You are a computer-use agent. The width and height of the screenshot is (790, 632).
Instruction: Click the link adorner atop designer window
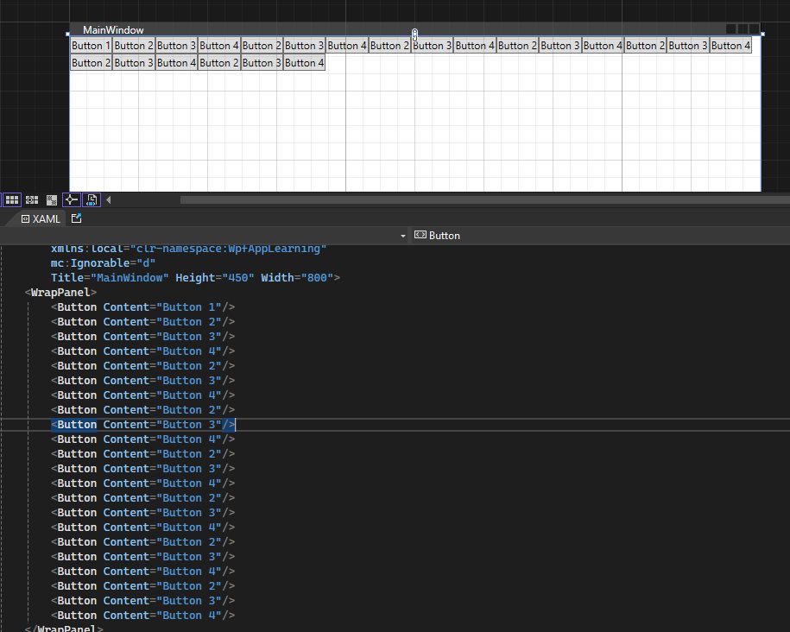[x=414, y=35]
